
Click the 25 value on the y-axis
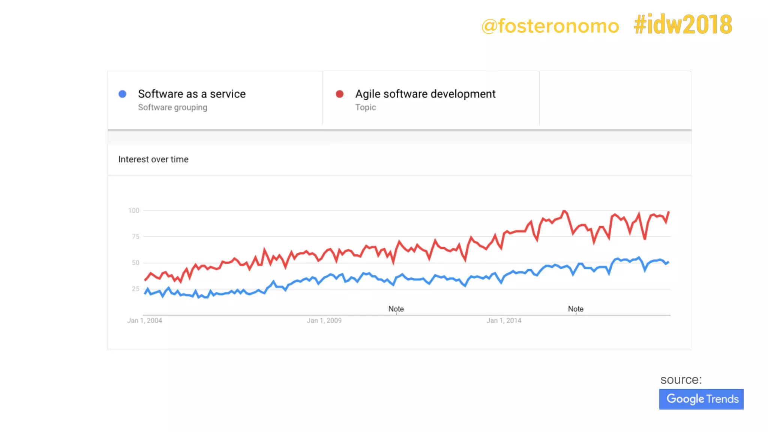(135, 289)
